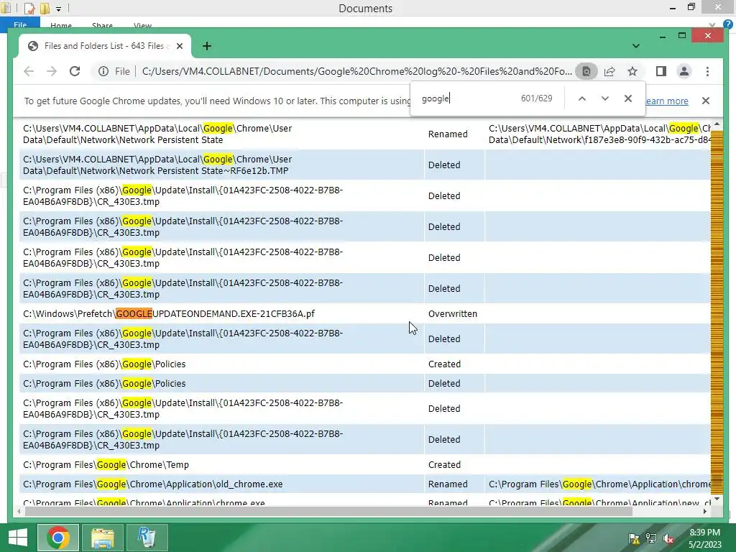This screenshot has width=736, height=552.
Task: Open the Chrome three-dot menu
Action: [x=707, y=71]
